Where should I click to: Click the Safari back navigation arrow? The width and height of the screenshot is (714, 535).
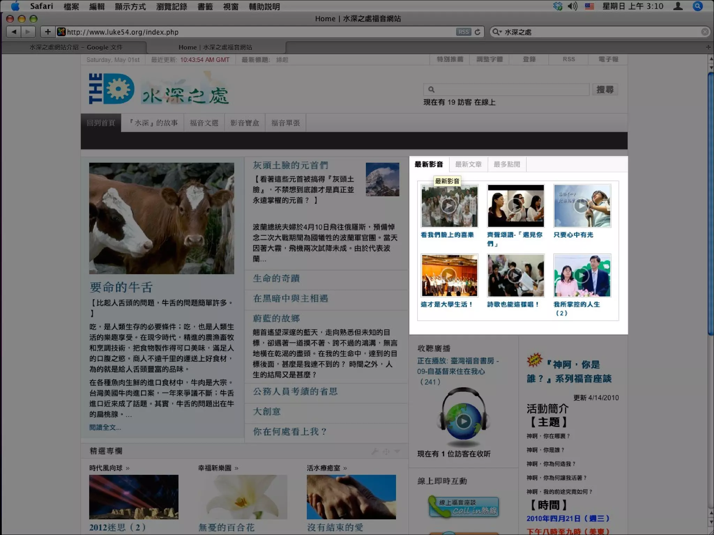click(x=14, y=32)
